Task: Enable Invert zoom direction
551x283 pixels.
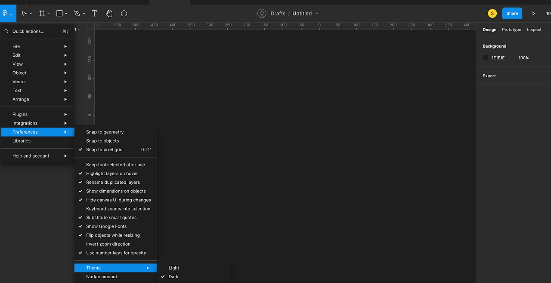Action: 116,244
